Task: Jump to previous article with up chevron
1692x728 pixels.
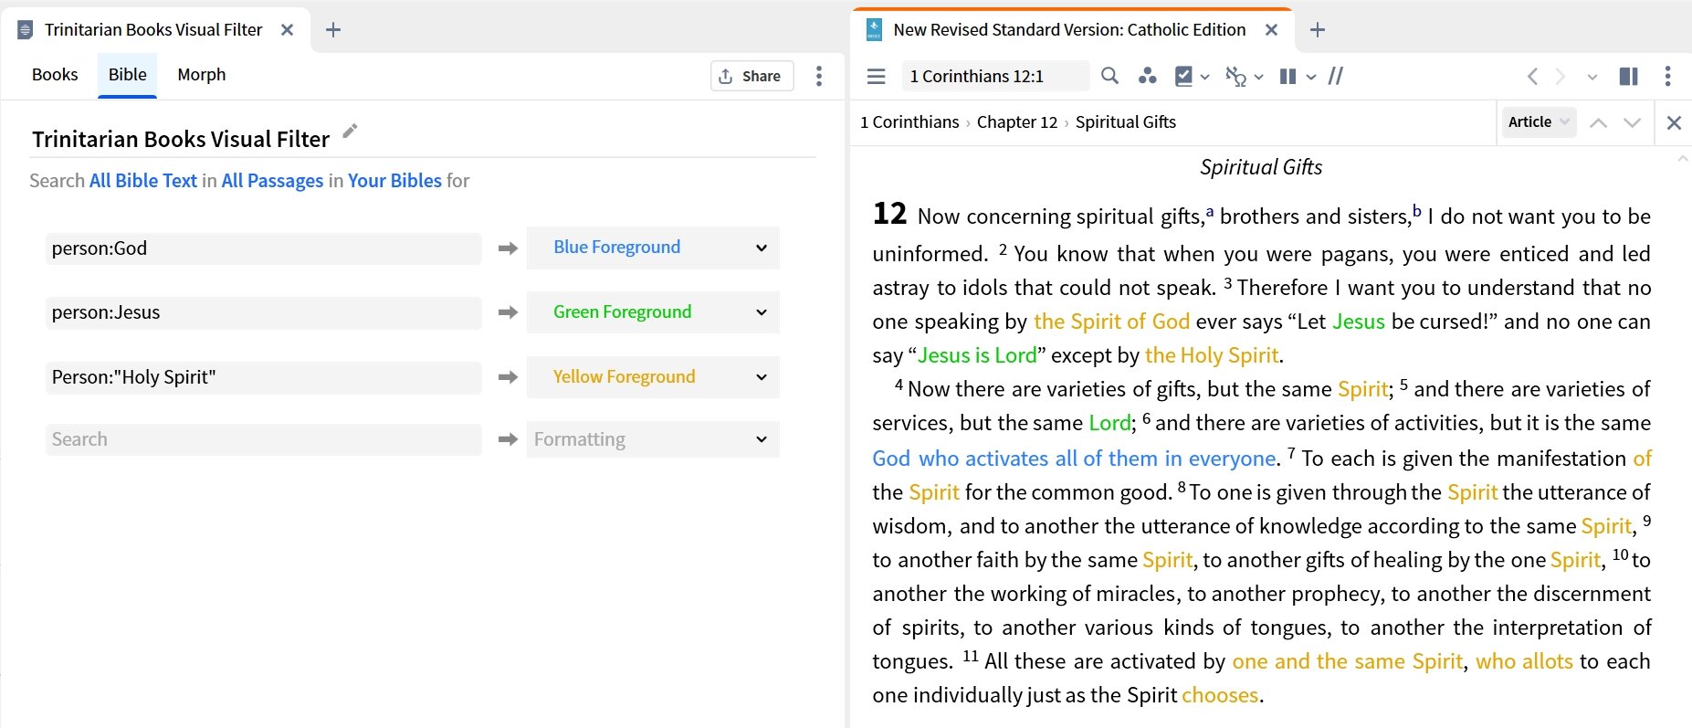Action: [1598, 122]
